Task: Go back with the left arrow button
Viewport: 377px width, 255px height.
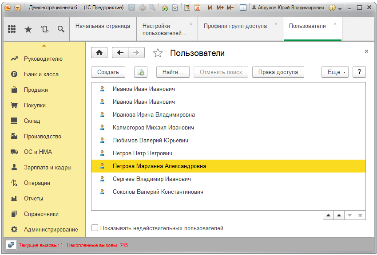Action: point(120,53)
